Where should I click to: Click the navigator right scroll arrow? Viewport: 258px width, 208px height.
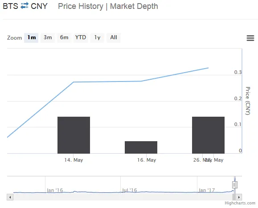(239, 197)
